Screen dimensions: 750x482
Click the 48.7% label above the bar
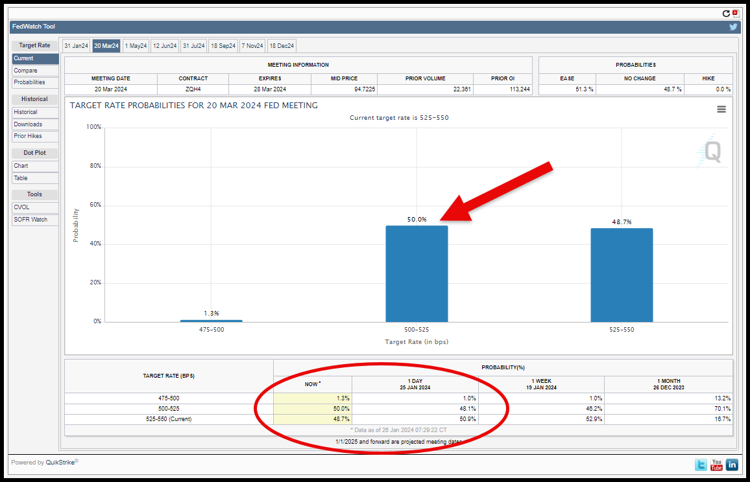(x=622, y=222)
